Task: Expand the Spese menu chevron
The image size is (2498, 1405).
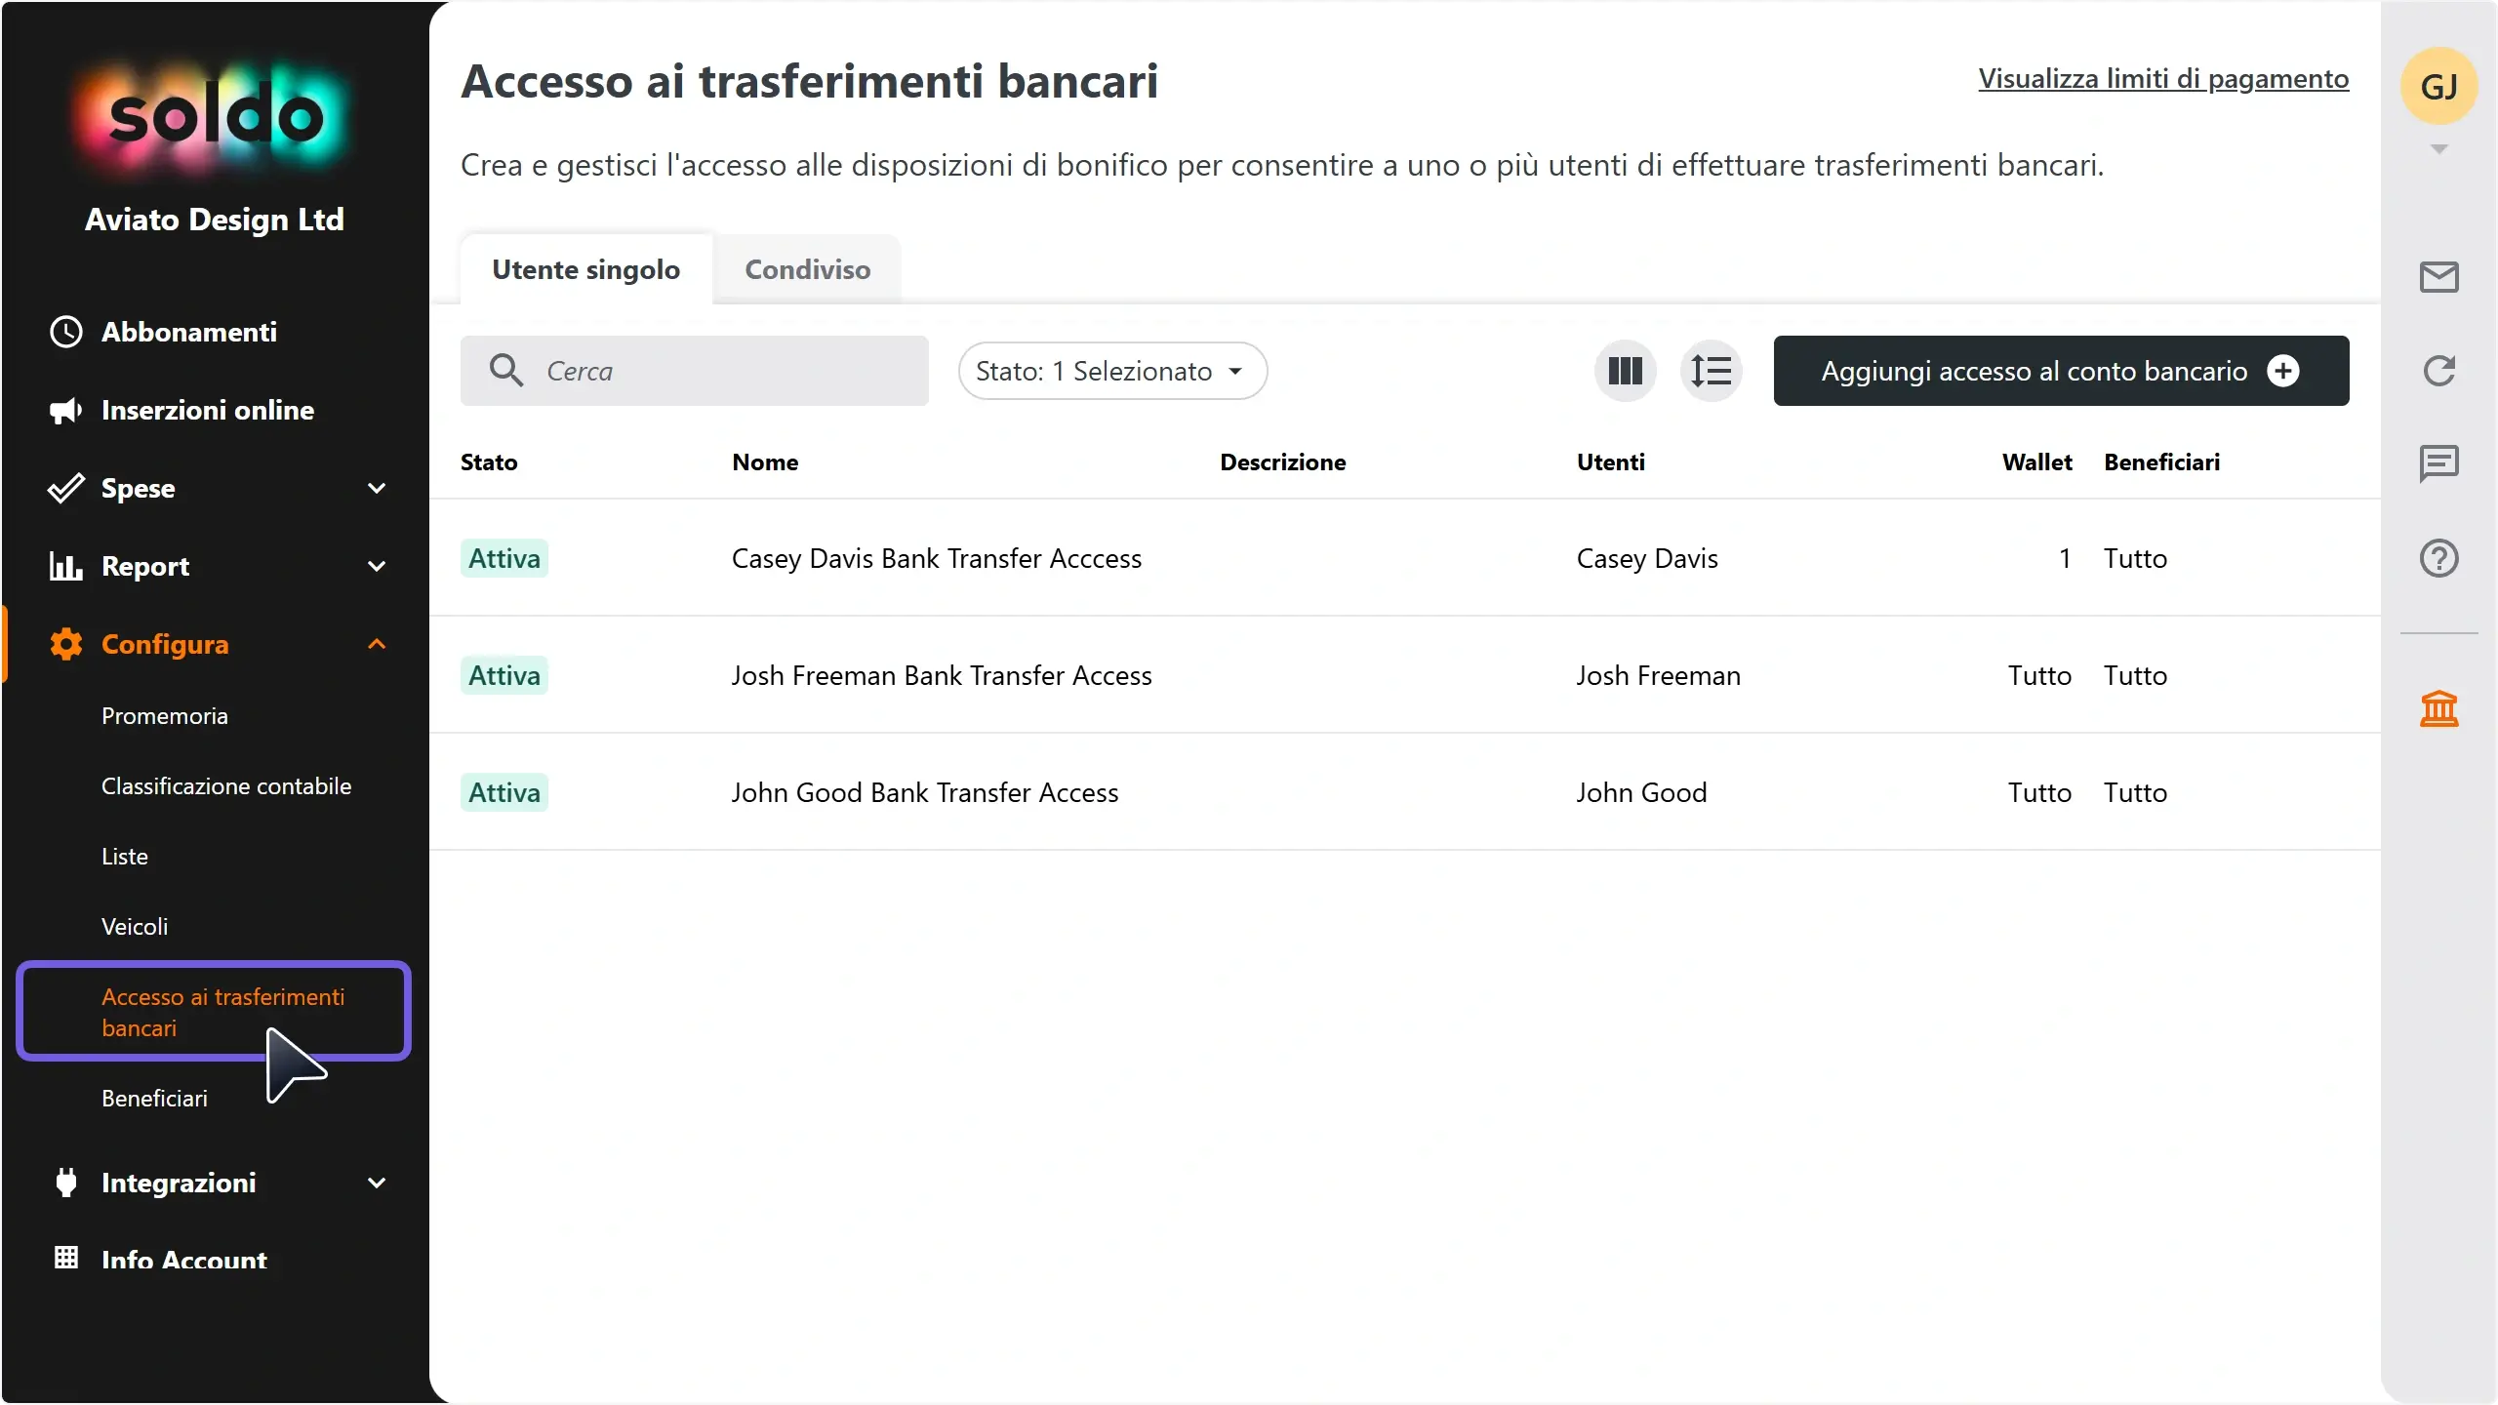Action: (x=377, y=488)
